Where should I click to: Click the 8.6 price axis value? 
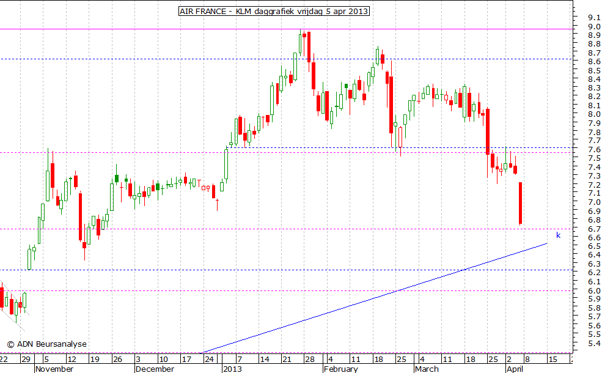(x=593, y=62)
